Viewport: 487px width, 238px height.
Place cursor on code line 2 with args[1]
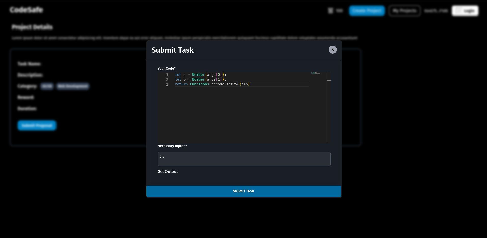[x=201, y=79]
